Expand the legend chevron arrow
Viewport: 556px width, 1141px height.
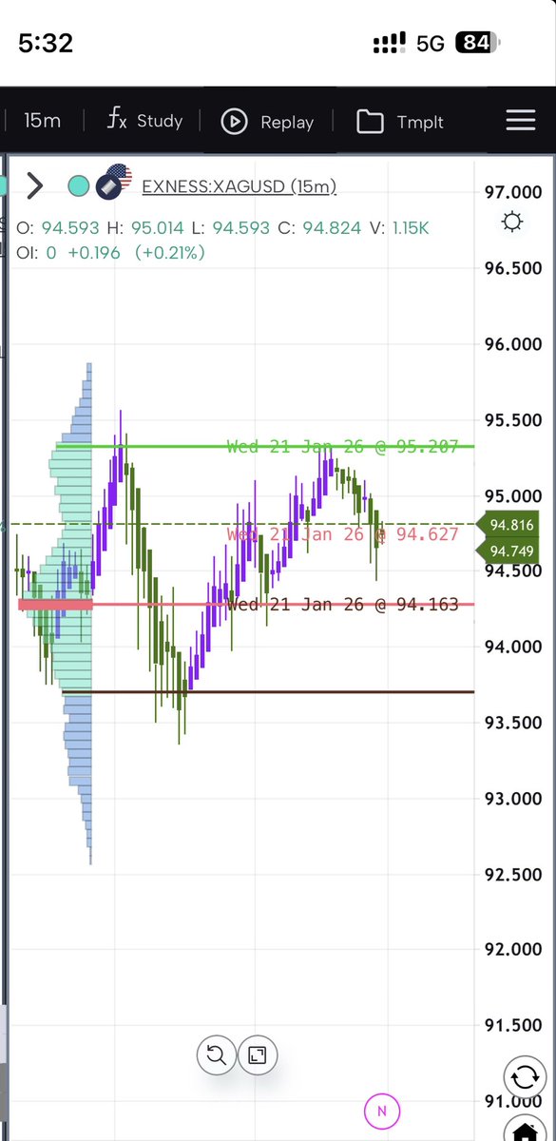pos(35,185)
